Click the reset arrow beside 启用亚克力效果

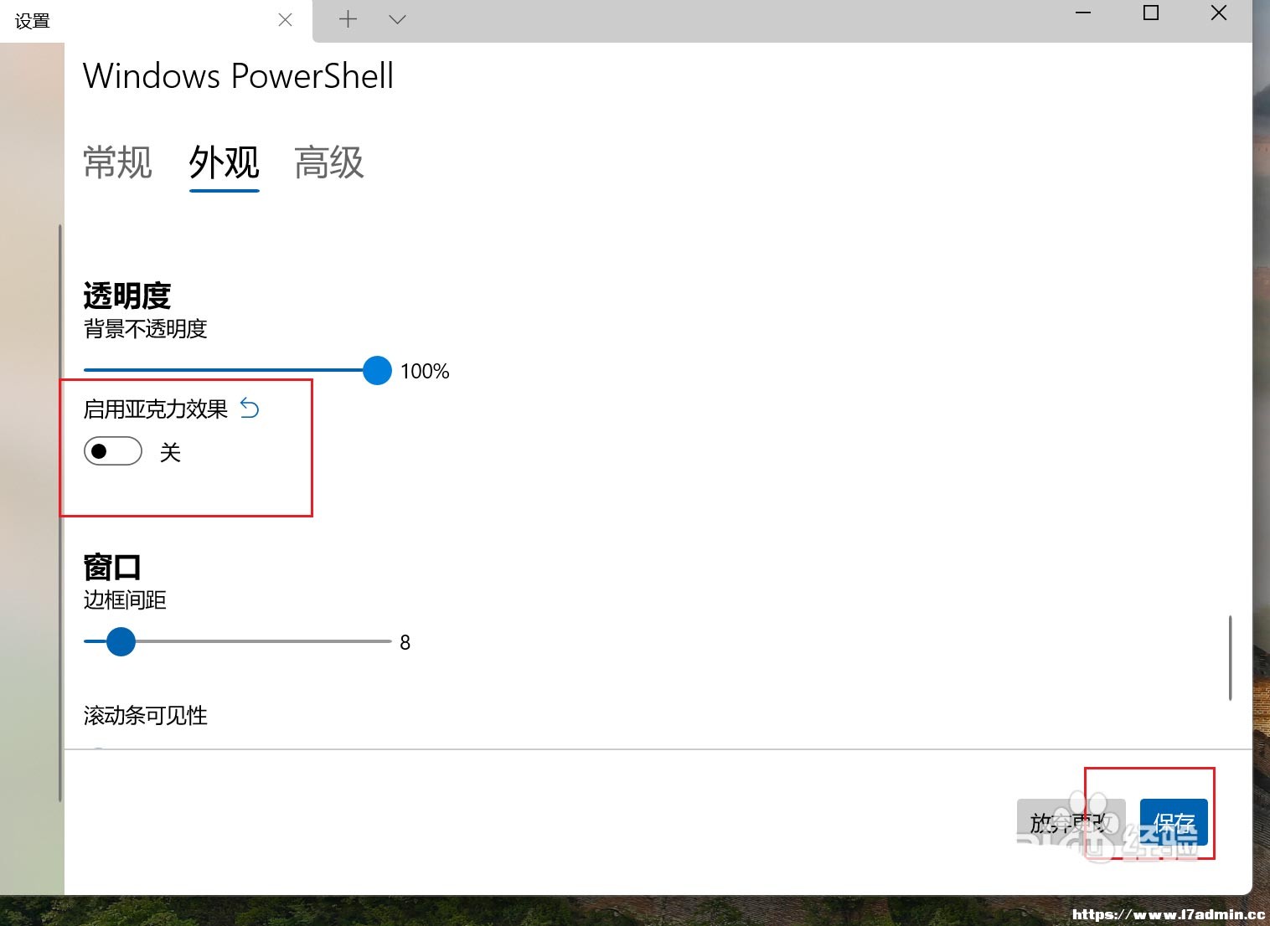point(250,408)
